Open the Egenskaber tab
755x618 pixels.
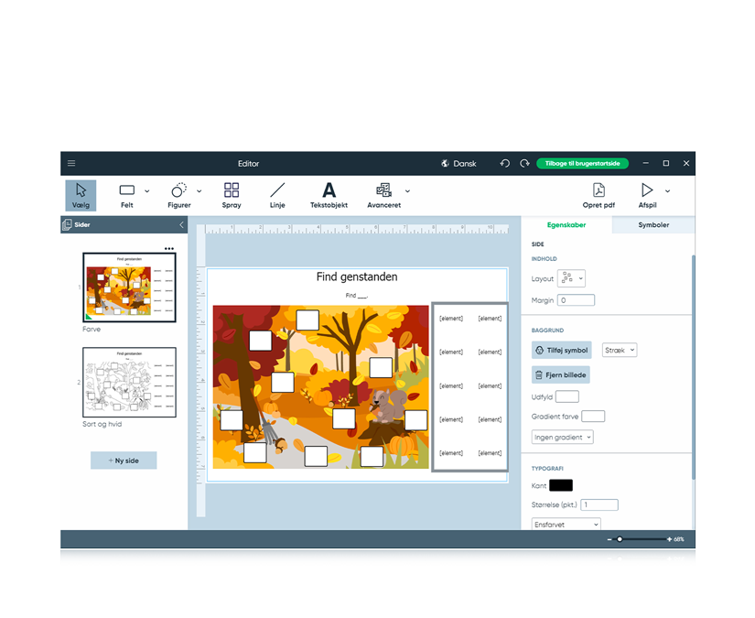pyautogui.click(x=568, y=225)
